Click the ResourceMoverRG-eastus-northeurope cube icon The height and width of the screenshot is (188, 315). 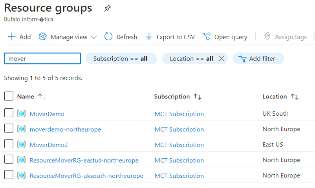(21, 160)
